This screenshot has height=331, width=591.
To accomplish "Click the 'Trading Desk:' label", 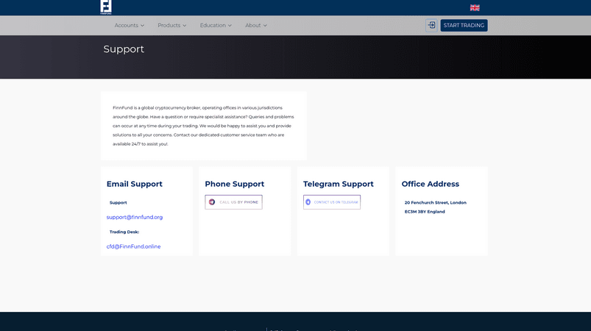I will (x=124, y=232).
